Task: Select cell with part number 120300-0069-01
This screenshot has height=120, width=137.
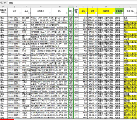Action: point(15,20)
